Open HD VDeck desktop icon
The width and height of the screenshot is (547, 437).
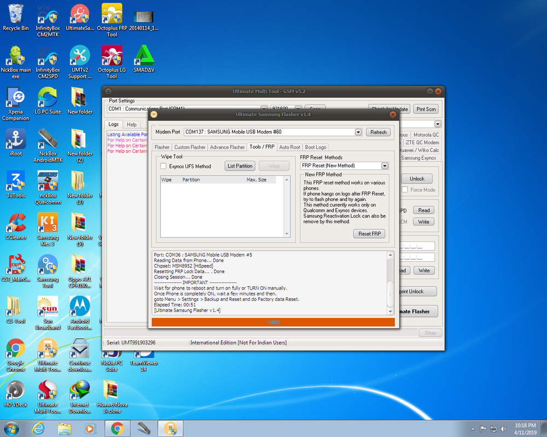pos(16,393)
